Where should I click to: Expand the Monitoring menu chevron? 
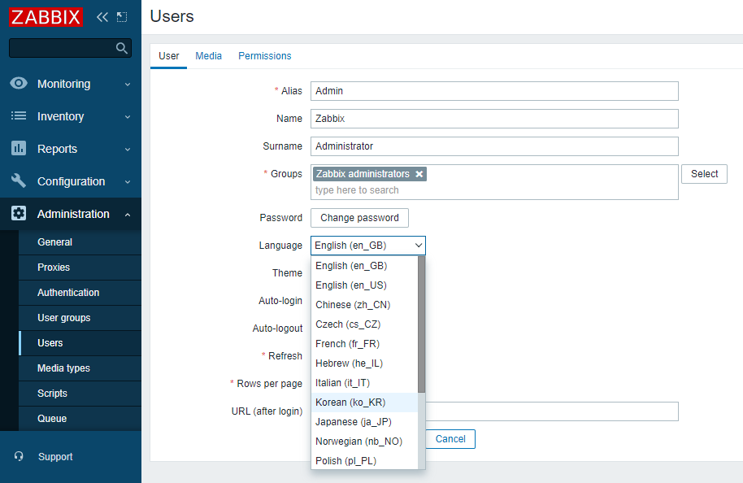pos(128,85)
